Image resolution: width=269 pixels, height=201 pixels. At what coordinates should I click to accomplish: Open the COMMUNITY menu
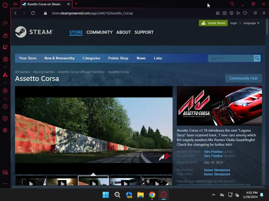pyautogui.click(x=100, y=32)
